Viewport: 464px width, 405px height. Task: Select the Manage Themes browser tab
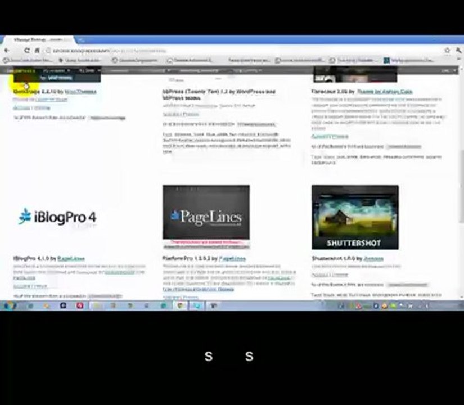click(40, 40)
